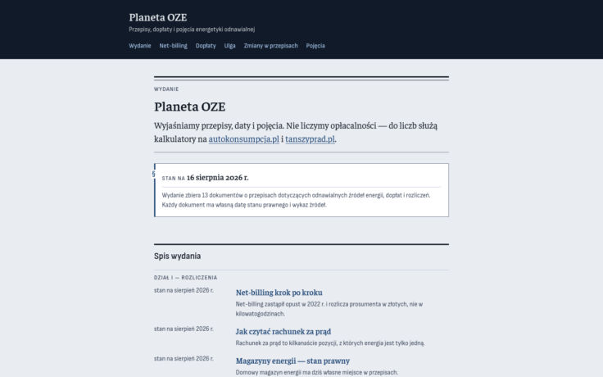
Task: Click the date label beside Magazyny energii
Action: pyautogui.click(x=184, y=358)
